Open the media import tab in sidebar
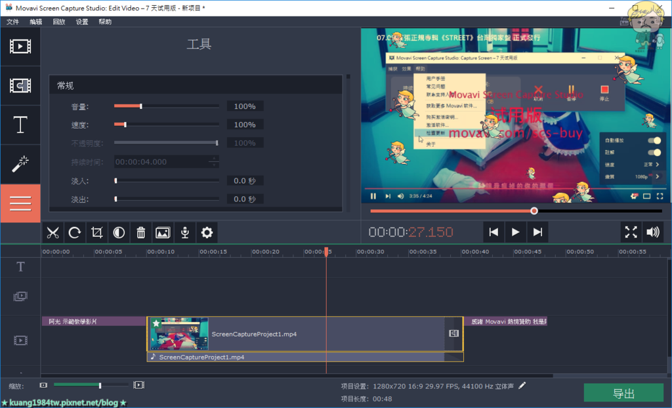The height and width of the screenshot is (408, 672). click(20, 47)
